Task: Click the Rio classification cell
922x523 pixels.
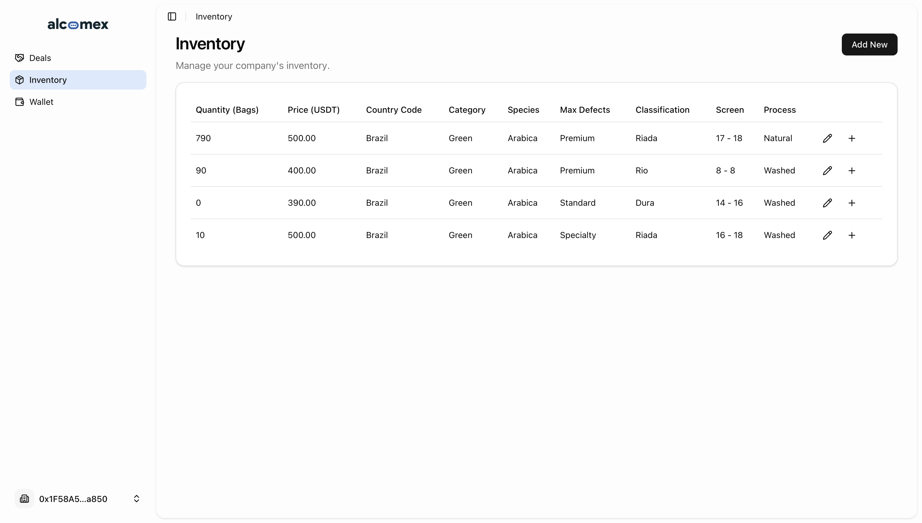Action: [x=641, y=171]
